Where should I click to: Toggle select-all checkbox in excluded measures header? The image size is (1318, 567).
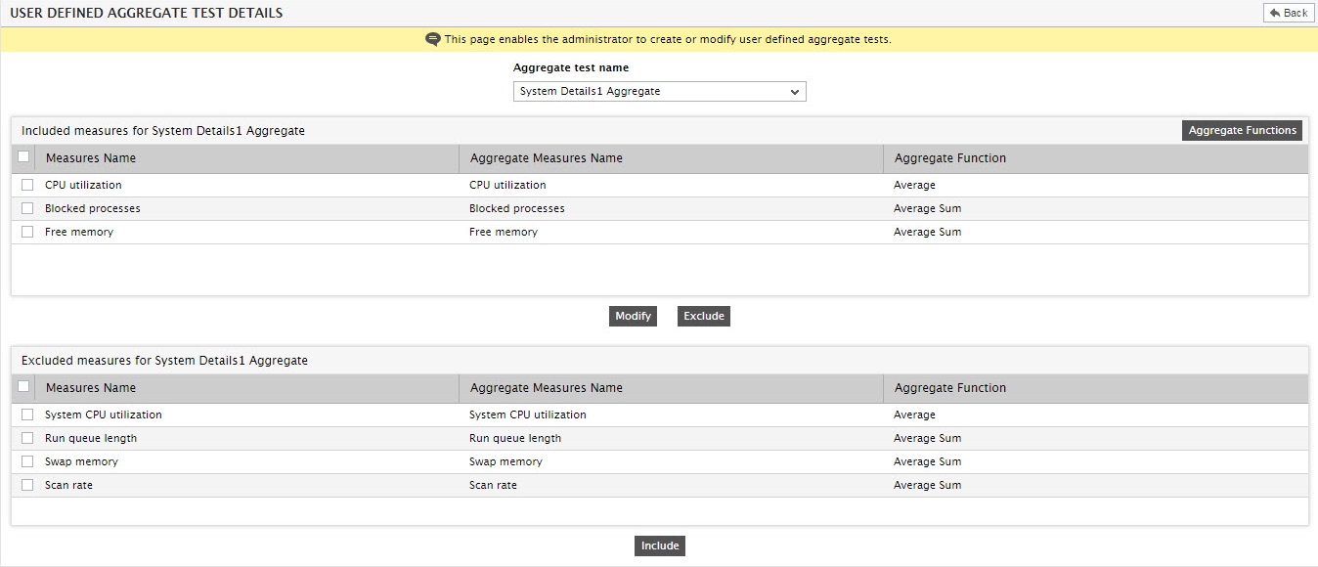[x=23, y=386]
